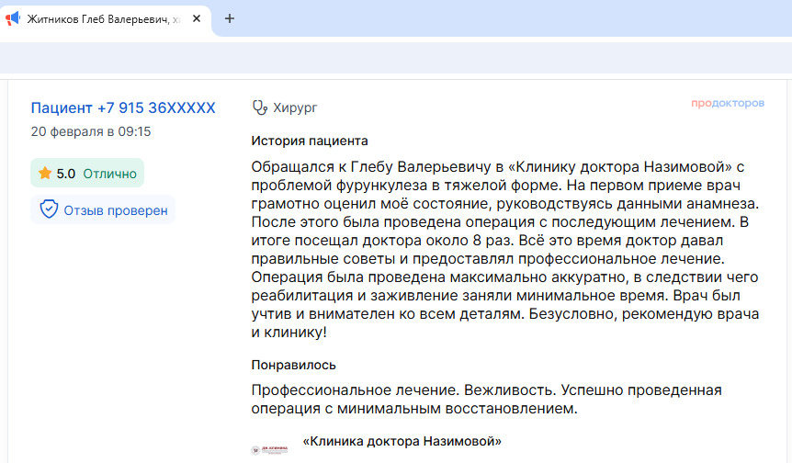Click the megaphone favicon on the browser tab
The image size is (792, 463).
tap(14, 18)
